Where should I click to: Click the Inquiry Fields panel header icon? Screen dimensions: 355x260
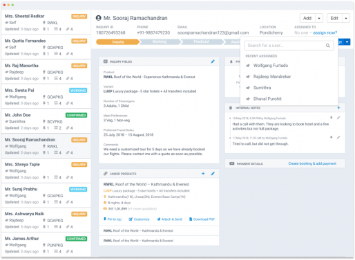click(x=106, y=61)
